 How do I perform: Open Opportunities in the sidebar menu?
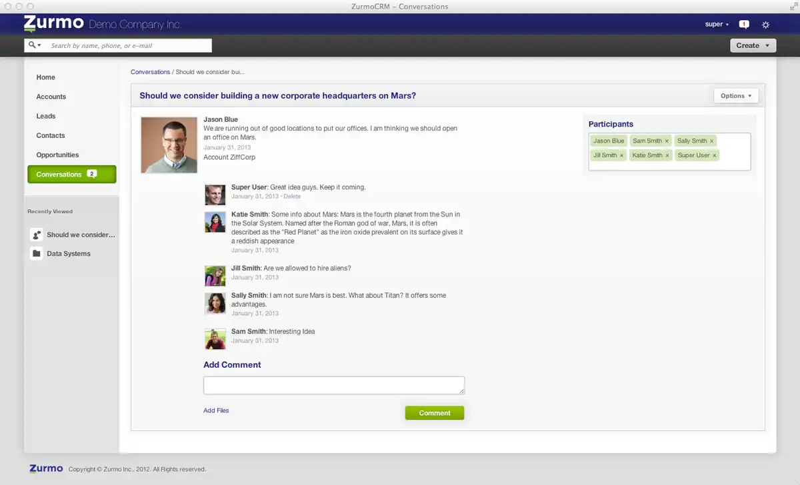[x=57, y=155]
